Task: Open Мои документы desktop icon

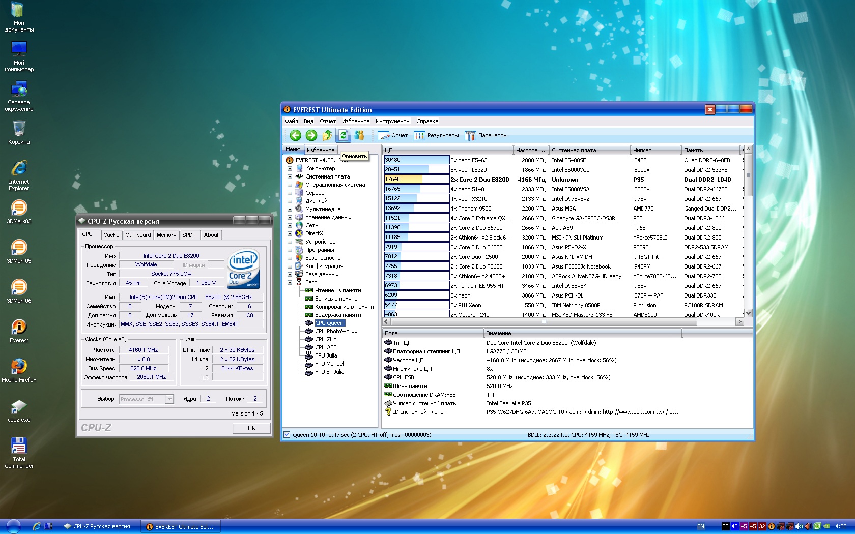Action: point(19,17)
